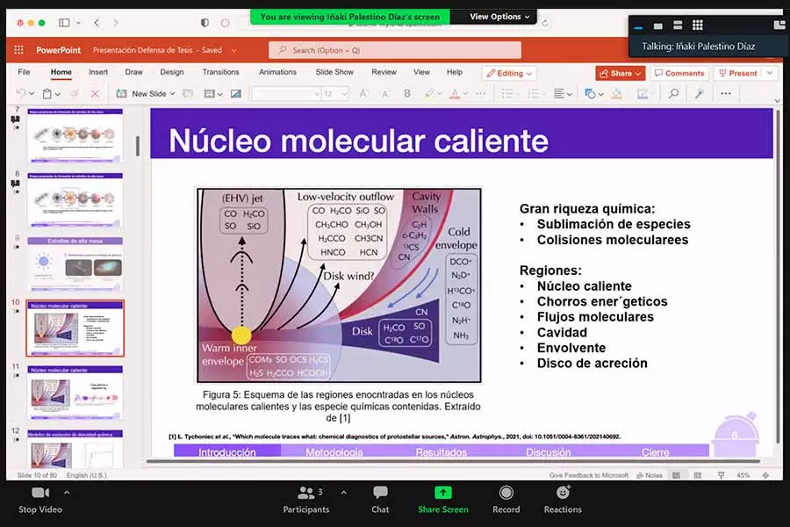Click Give Feedback to Microsoft
The image size is (790, 527).
pos(588,475)
